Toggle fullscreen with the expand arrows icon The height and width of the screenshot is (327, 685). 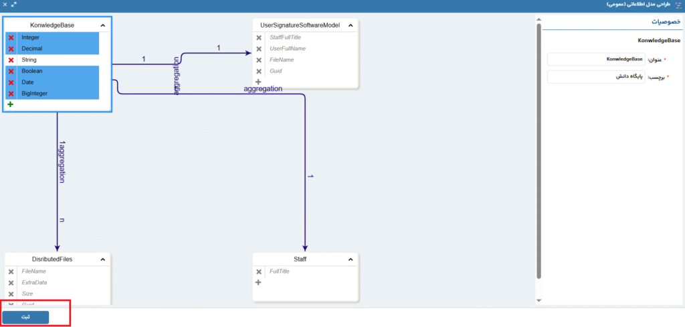click(x=13, y=4)
